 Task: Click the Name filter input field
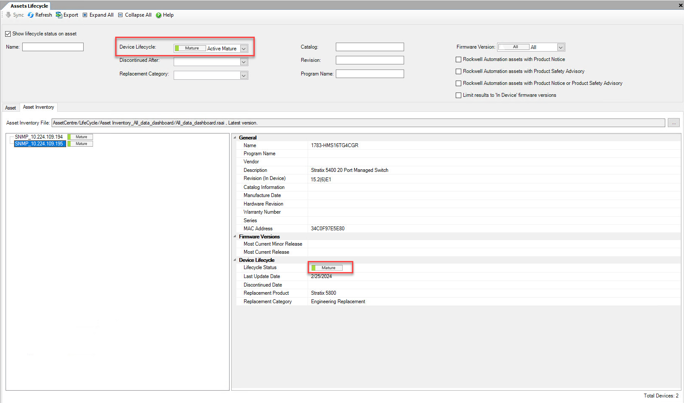[53, 47]
